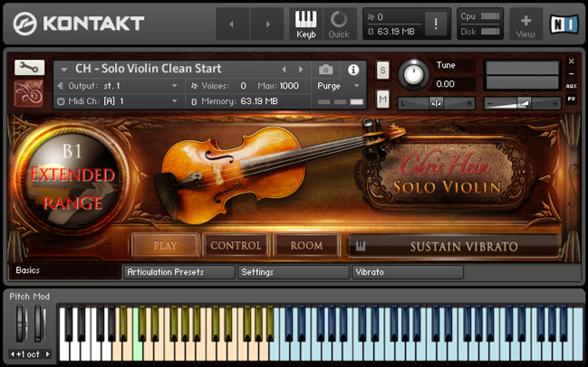Click the panic exclamation mark button
The image size is (588, 367).
pyautogui.click(x=436, y=24)
